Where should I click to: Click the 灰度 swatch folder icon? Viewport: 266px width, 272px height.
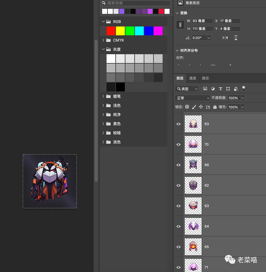click(x=108, y=49)
